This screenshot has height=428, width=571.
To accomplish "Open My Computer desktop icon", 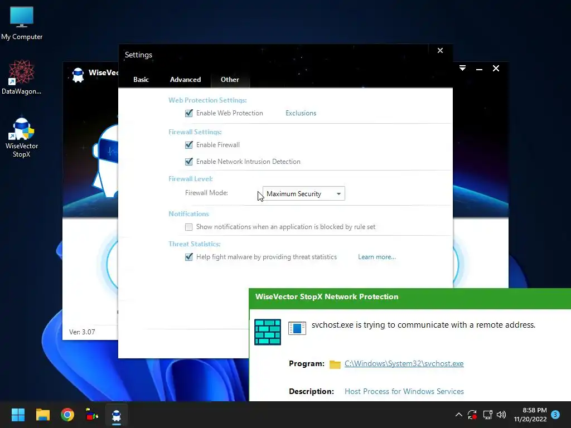I will click(22, 23).
